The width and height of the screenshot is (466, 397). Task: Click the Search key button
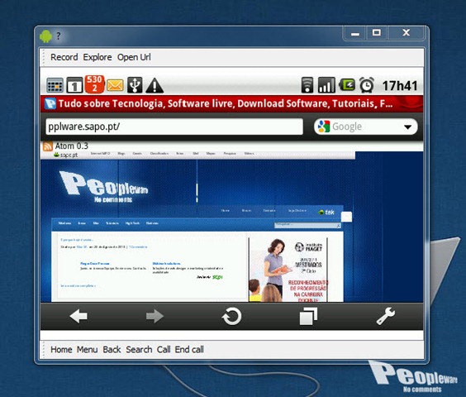click(x=139, y=349)
